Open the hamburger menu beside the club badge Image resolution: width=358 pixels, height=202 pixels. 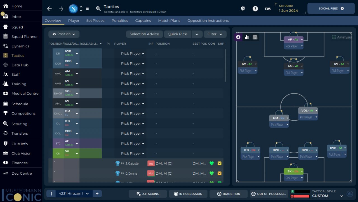tap(87, 9)
